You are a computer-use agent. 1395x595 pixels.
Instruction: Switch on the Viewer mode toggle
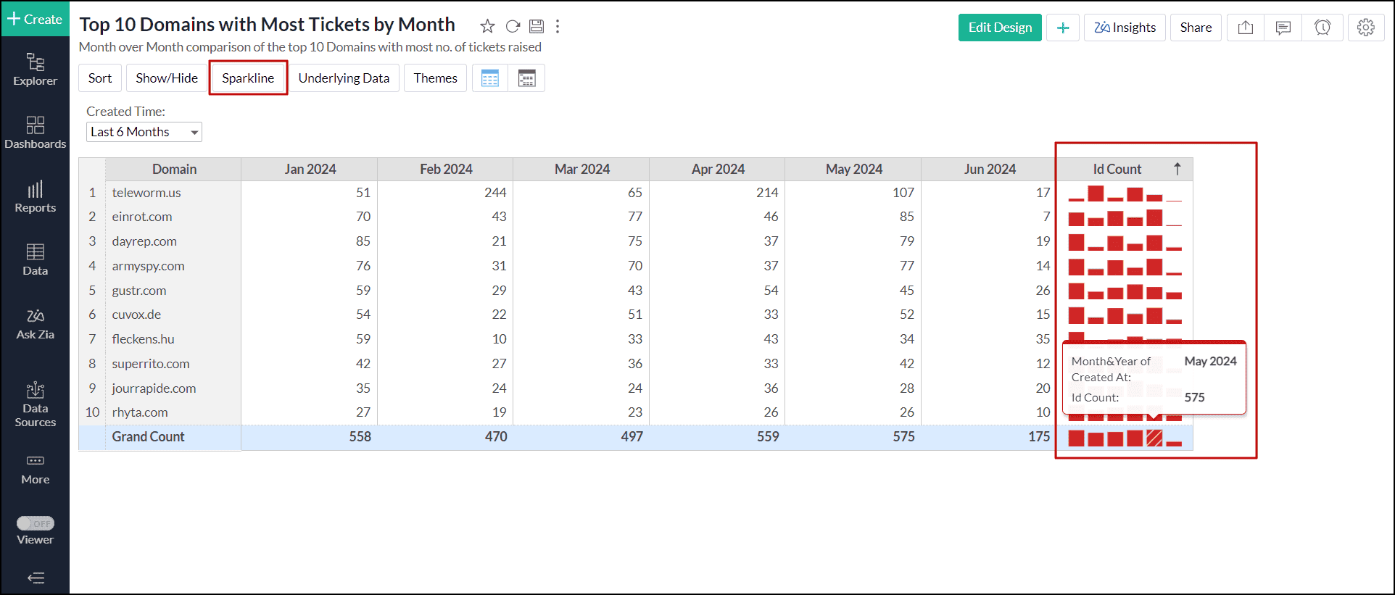[x=35, y=523]
